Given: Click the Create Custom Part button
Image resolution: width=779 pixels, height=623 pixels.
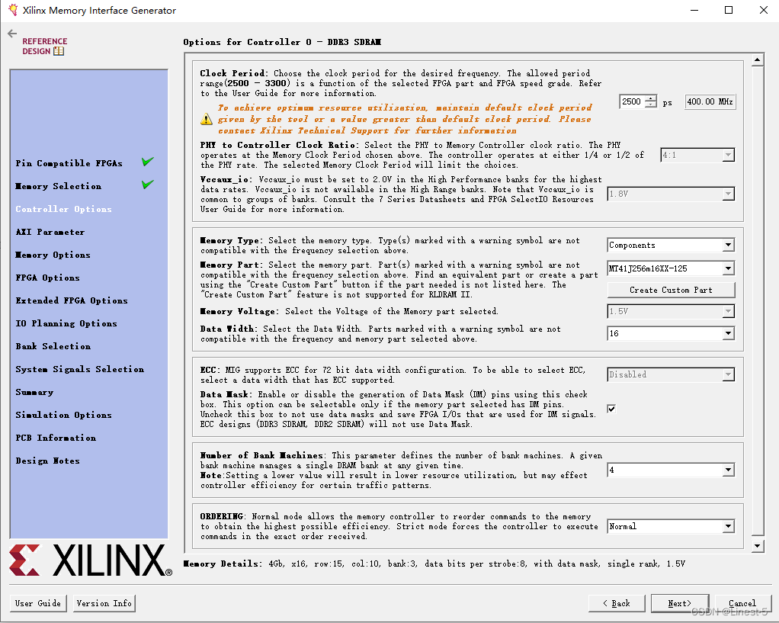Looking at the screenshot, I should 671,290.
